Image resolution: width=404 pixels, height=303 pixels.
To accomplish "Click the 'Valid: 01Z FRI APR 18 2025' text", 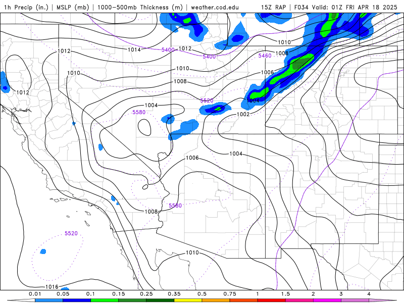I will (355, 7).
